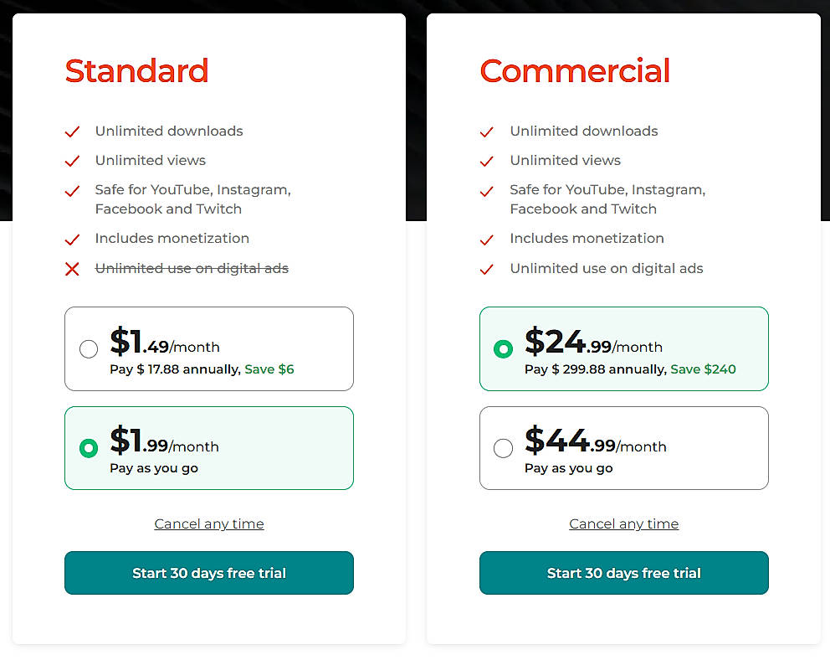Viewport: 830px width, 660px height.
Task: Open Cancel any time under Commercial pricing
Action: pyautogui.click(x=623, y=523)
